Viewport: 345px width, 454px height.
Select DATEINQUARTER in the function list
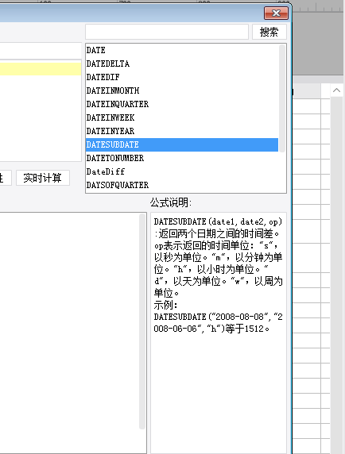182,104
